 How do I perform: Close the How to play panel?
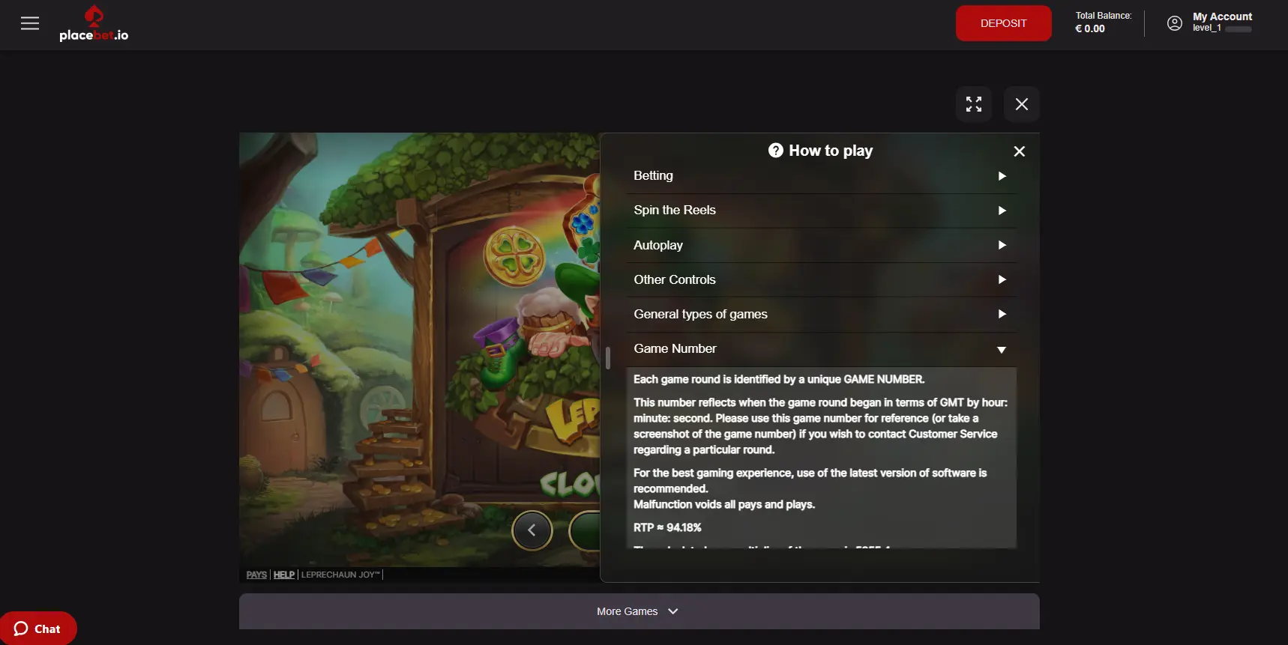[1019, 151]
